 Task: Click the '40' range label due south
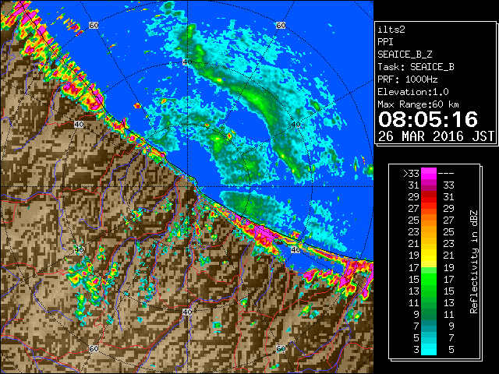(187, 312)
